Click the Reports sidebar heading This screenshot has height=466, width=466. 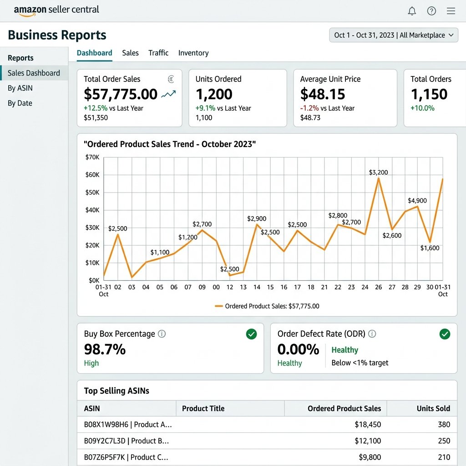click(x=20, y=58)
